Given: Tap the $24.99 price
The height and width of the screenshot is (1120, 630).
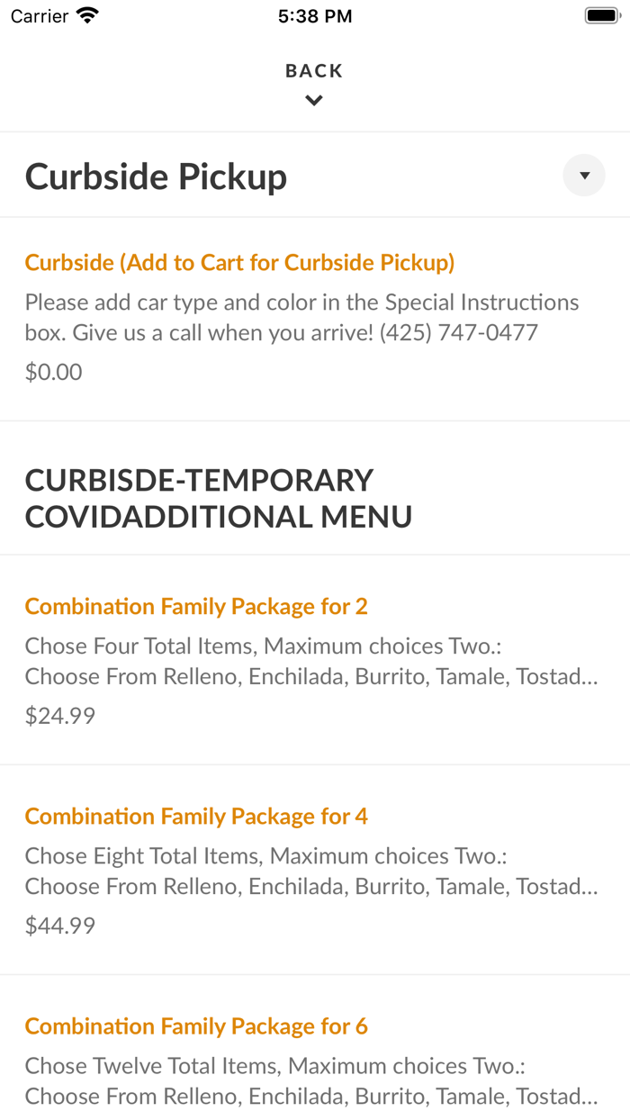Looking at the screenshot, I should 59,716.
